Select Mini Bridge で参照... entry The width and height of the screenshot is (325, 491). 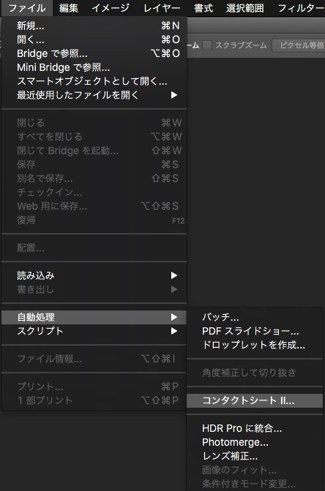(x=94, y=67)
